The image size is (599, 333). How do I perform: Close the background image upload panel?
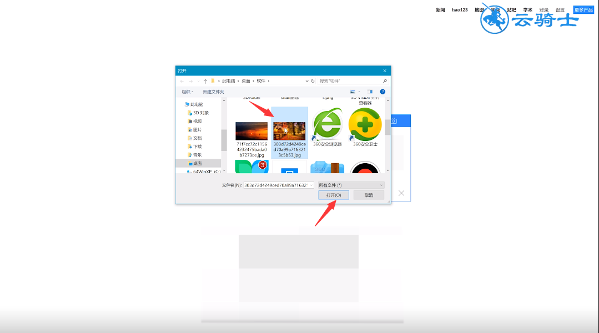pos(401,193)
